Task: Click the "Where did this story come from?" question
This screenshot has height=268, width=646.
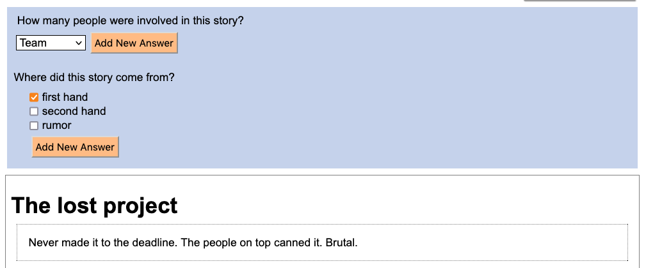Action: [94, 77]
